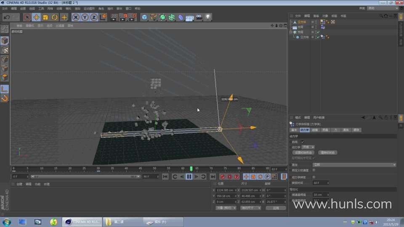Screen dimensions: 404x227
Task: Uncheck the 启用 (Enabled) checkbox
Action: [302, 142]
